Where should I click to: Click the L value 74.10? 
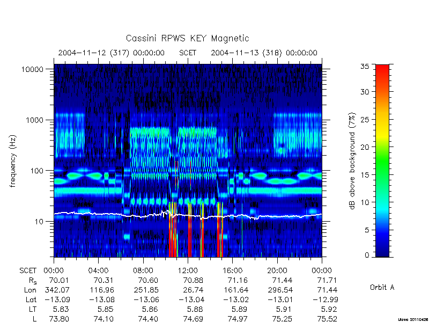[103, 319]
